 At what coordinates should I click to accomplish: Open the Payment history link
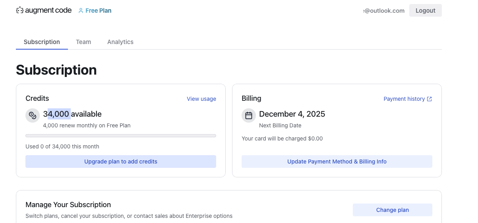[404, 99]
